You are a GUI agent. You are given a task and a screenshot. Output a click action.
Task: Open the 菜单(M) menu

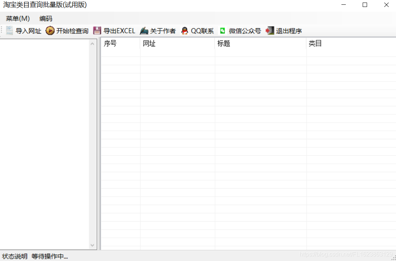(x=18, y=18)
